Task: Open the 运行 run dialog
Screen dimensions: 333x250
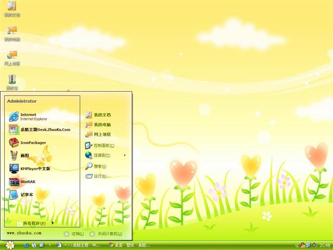Action: [x=98, y=176]
